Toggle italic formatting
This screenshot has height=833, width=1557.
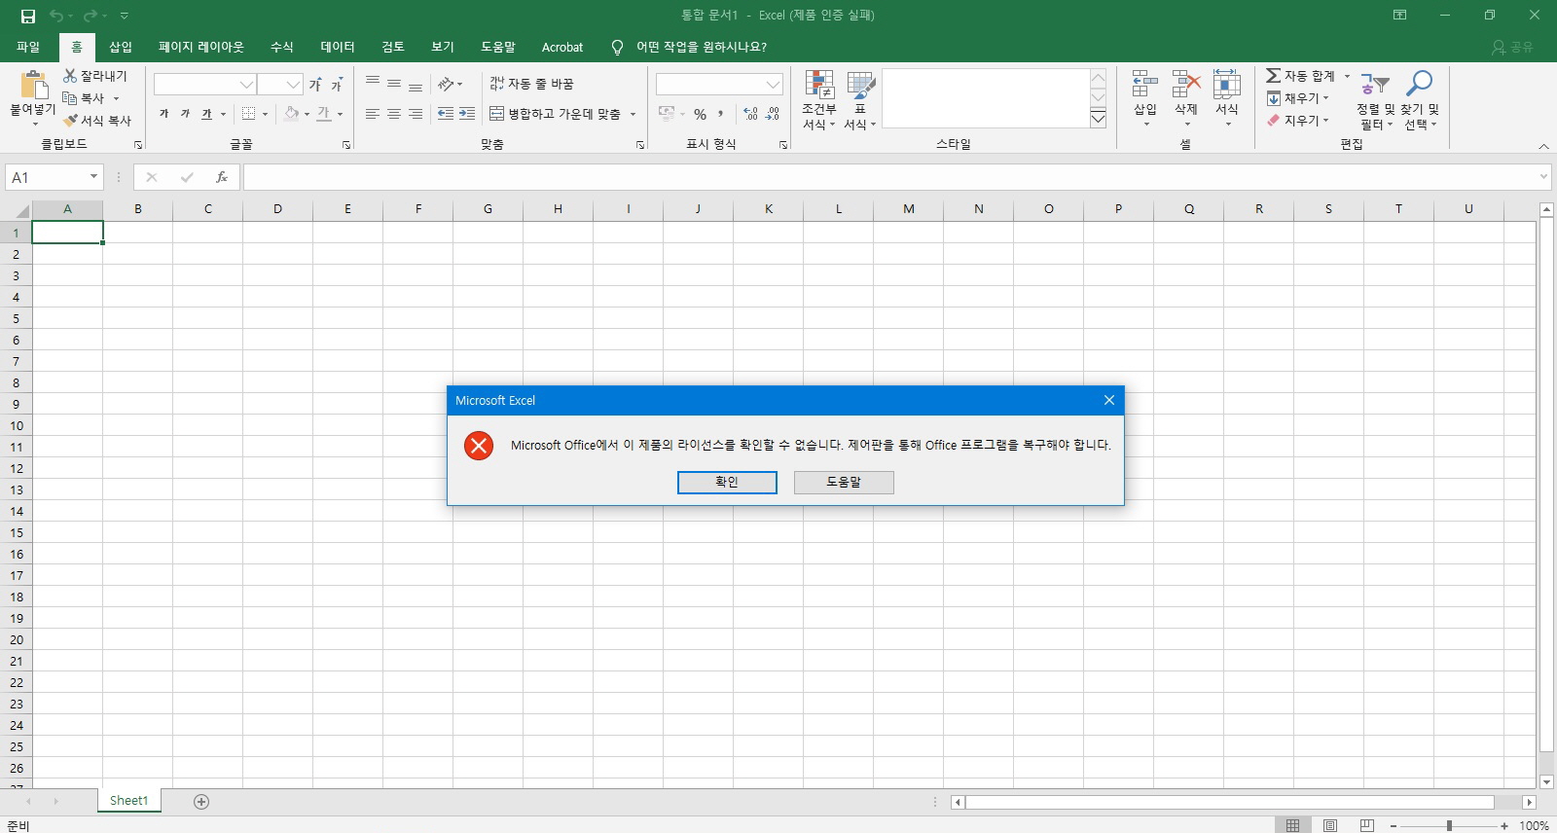pyautogui.click(x=185, y=114)
